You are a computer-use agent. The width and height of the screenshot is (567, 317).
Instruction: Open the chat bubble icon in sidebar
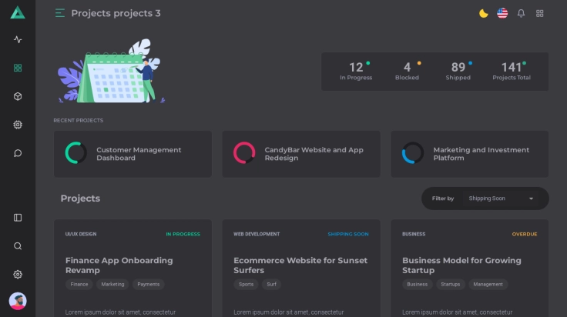(x=18, y=153)
